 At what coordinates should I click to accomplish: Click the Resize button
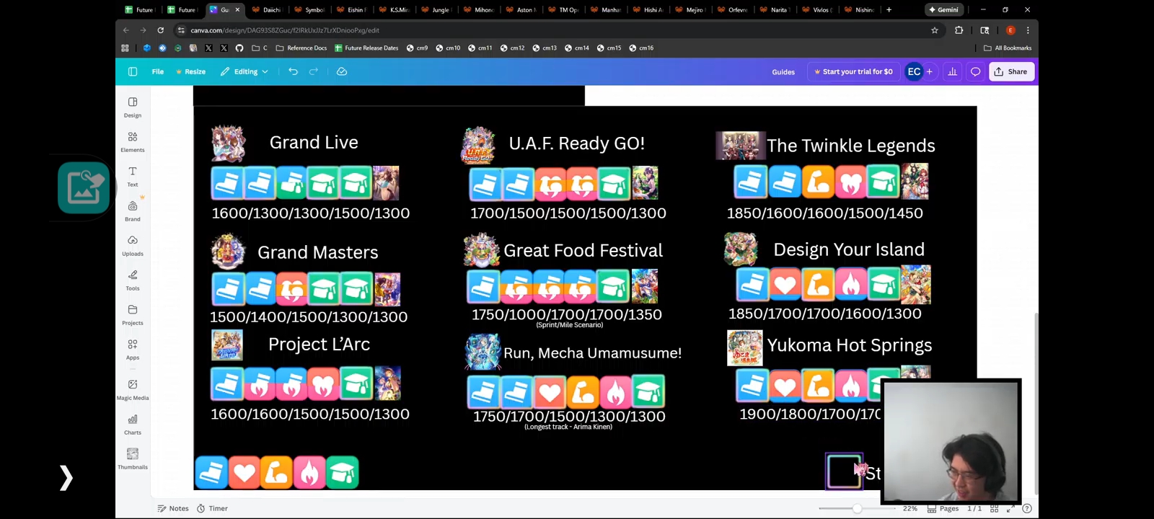point(191,71)
